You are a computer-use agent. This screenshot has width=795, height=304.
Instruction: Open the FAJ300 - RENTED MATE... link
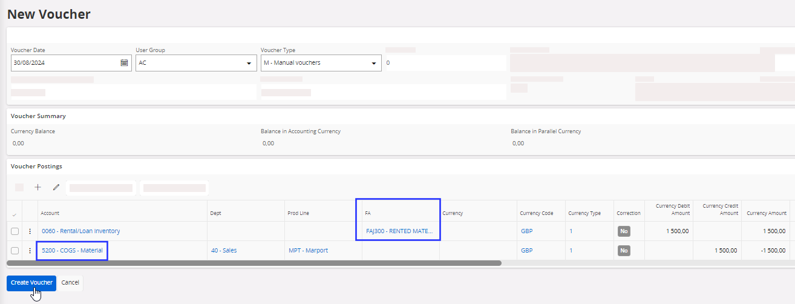point(399,231)
